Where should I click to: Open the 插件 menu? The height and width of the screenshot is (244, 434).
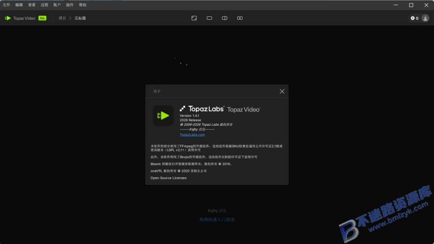click(70, 5)
